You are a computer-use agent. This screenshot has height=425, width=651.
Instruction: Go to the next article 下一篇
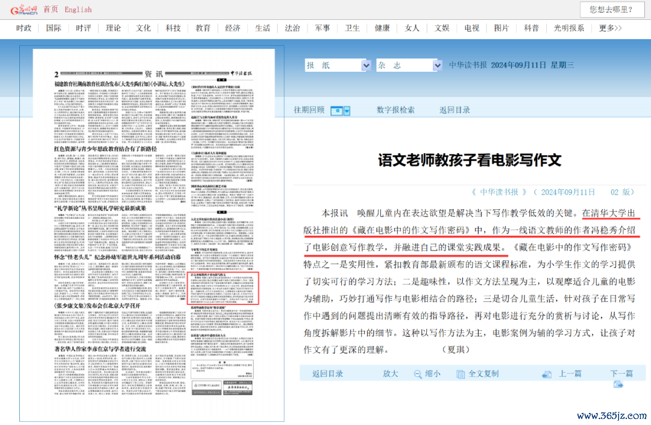622,374
